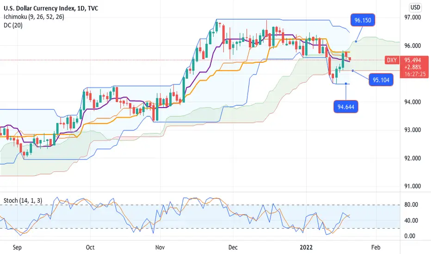
Task: Click the USD currency button
Action: tap(415, 7)
